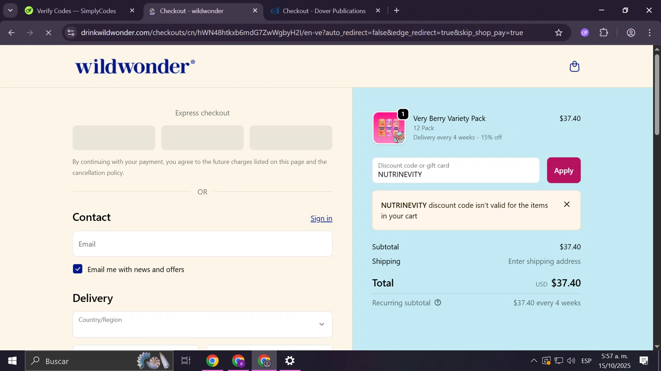Click the taskbar Buscar search box
Screen dimensions: 661x371
[99, 361]
